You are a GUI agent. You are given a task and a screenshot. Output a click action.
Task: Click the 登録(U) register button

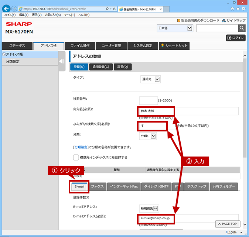(x=79, y=67)
